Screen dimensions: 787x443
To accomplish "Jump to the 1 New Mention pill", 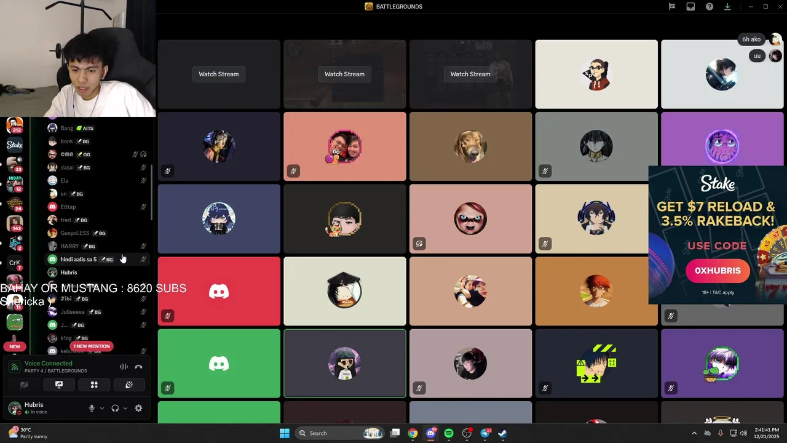I will point(92,346).
